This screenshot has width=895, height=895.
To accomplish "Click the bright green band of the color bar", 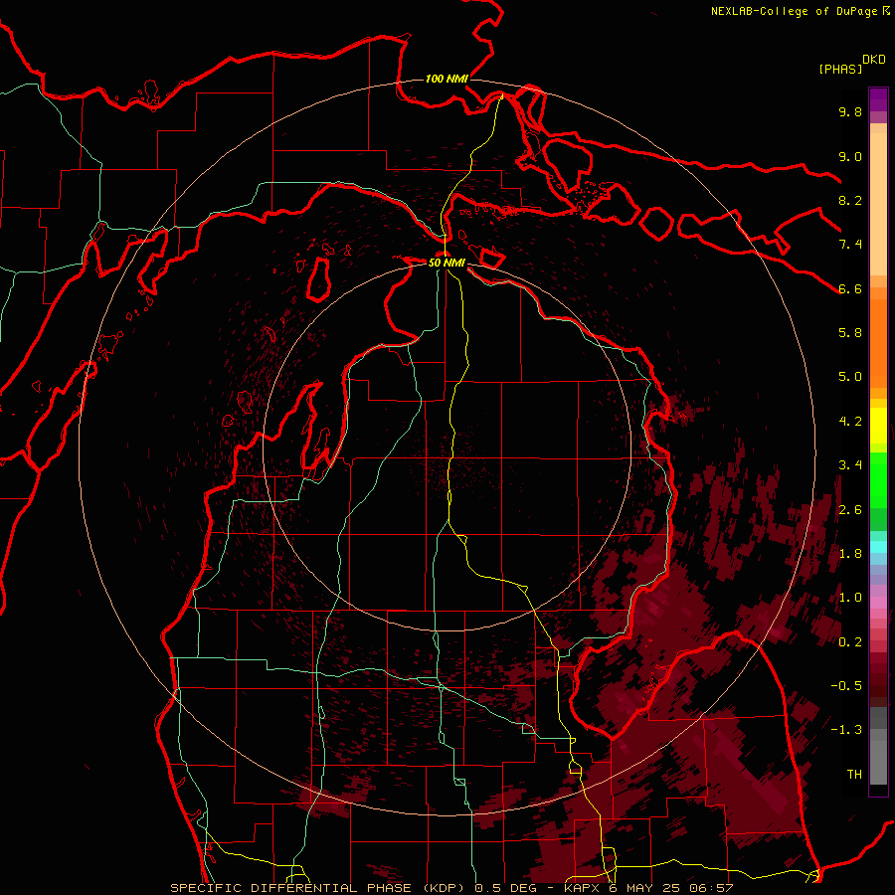I will click(878, 479).
